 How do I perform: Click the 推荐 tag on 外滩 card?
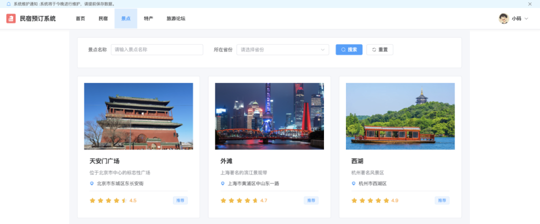pos(311,200)
